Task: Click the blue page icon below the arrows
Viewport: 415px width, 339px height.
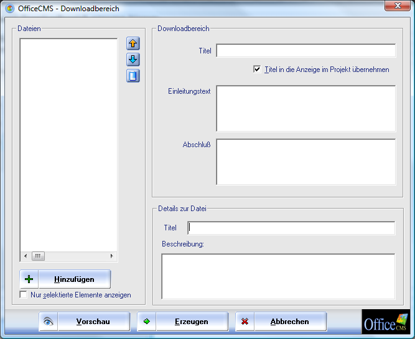Action: coord(133,76)
